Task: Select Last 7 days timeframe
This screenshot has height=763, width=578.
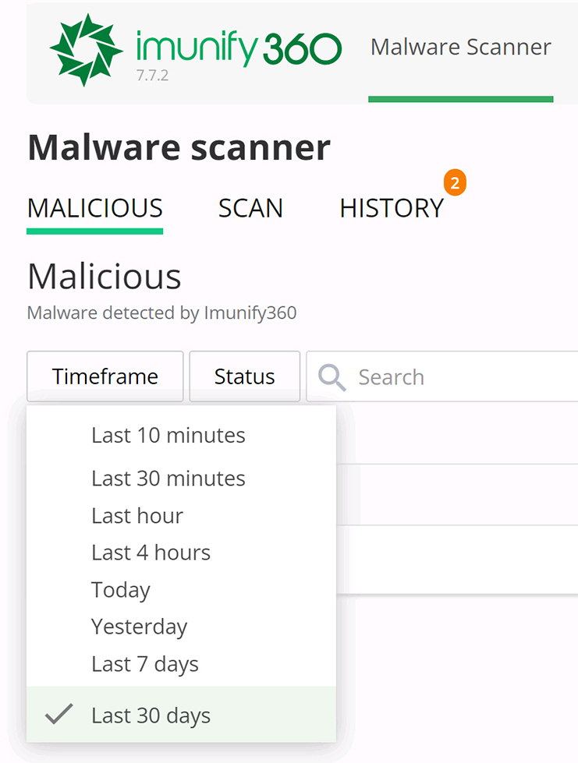Action: tap(181, 664)
